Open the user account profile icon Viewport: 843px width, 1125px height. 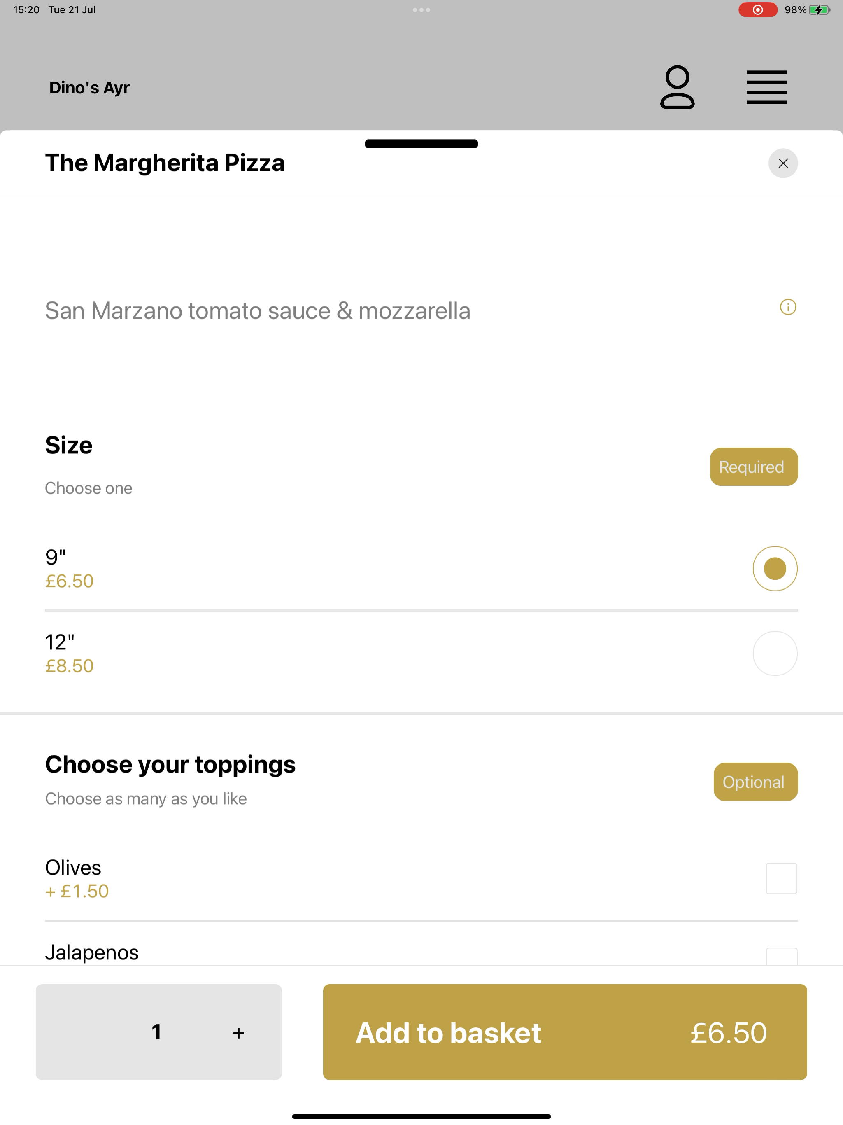(677, 87)
